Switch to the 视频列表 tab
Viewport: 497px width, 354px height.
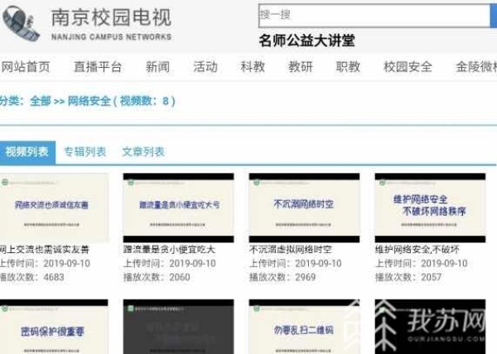pyautogui.click(x=27, y=151)
